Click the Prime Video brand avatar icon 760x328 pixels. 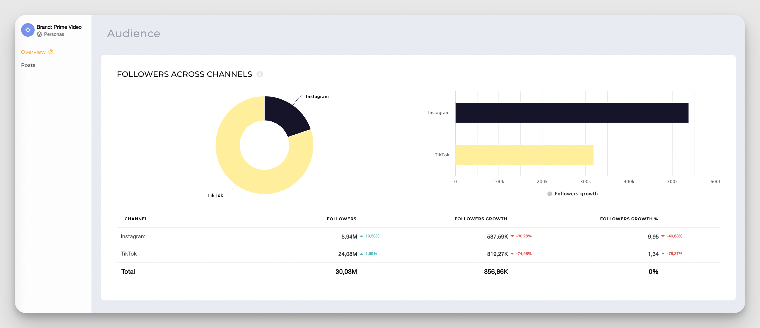[28, 30]
